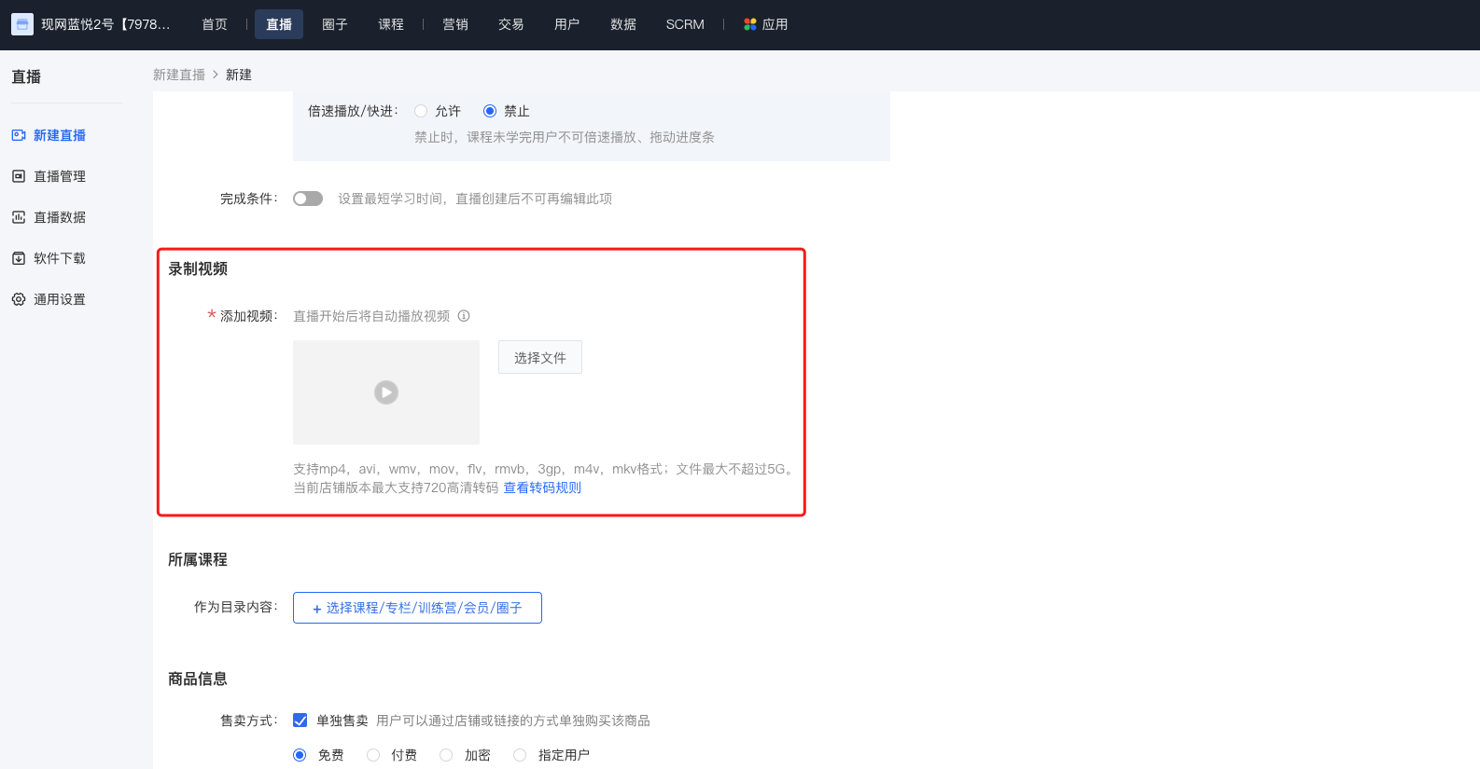The width and height of the screenshot is (1480, 769).
Task: Click the shop logo icon in top bar
Action: click(x=22, y=24)
